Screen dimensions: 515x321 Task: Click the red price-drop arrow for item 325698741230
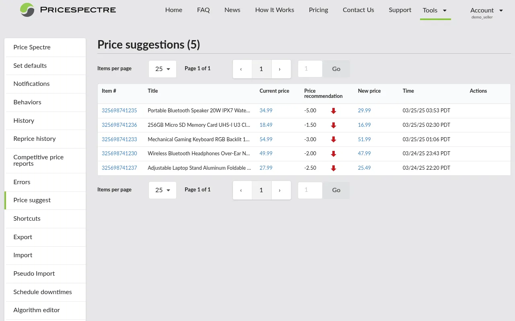pyautogui.click(x=333, y=154)
